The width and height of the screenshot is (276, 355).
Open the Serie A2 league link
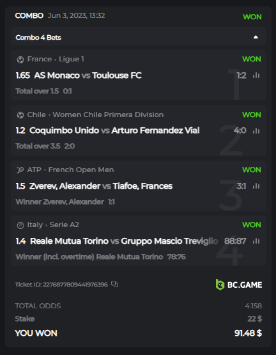click(x=65, y=225)
